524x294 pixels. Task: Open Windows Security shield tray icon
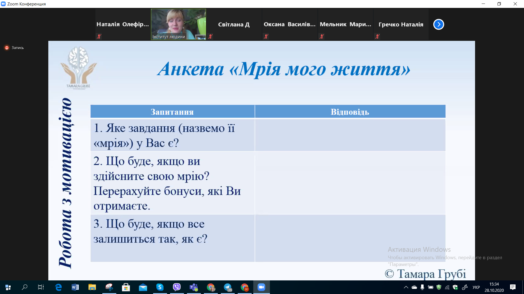(455, 287)
